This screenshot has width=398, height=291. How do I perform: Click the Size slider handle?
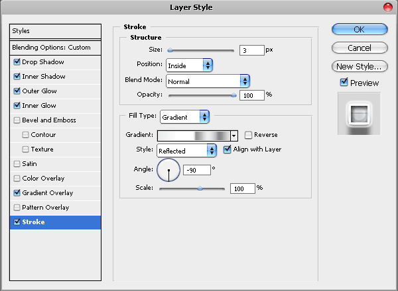[x=170, y=51]
